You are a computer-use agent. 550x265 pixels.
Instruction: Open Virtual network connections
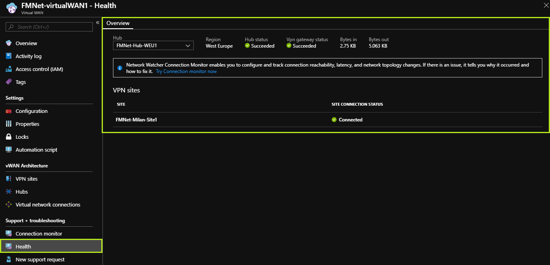[48, 204]
